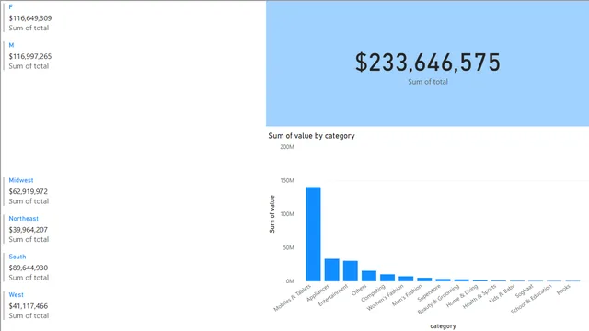The image size is (589, 331).
Task: Click the $41,117,466 West total
Action: tap(29, 306)
